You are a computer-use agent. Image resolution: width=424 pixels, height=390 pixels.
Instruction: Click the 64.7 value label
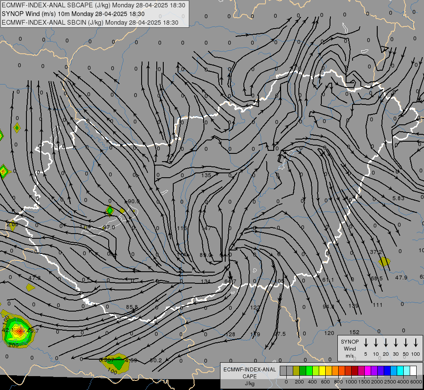click(x=230, y=281)
